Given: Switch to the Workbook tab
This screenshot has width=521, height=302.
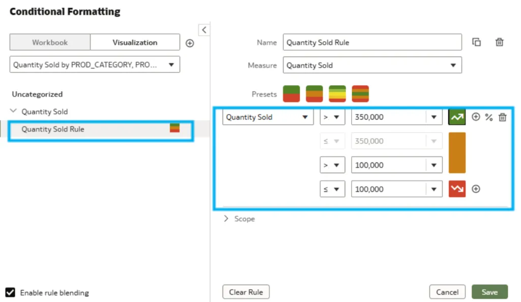Looking at the screenshot, I should point(50,43).
